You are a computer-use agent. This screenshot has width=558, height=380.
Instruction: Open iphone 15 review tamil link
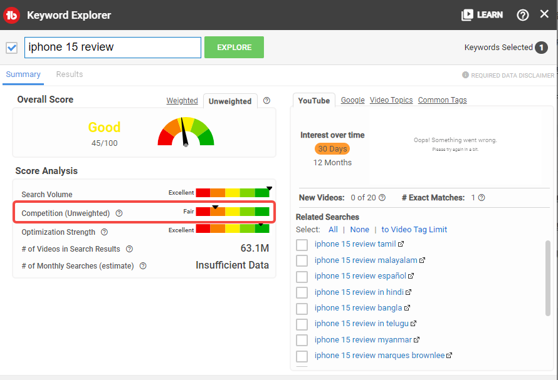point(355,244)
